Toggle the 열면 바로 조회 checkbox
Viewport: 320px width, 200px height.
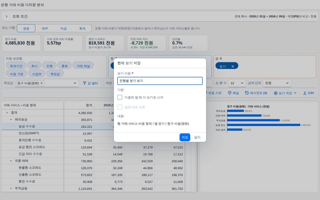[120, 107]
